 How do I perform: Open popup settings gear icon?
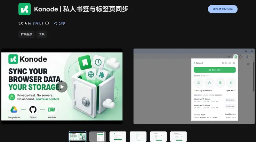pyautogui.click(x=234, y=63)
